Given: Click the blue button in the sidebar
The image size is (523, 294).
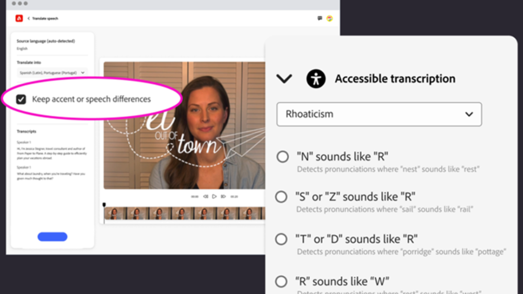Looking at the screenshot, I should click(52, 237).
